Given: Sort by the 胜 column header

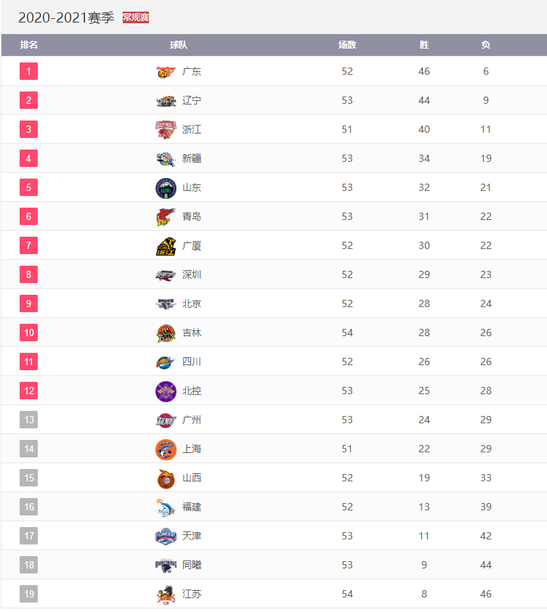Looking at the screenshot, I should (x=424, y=45).
